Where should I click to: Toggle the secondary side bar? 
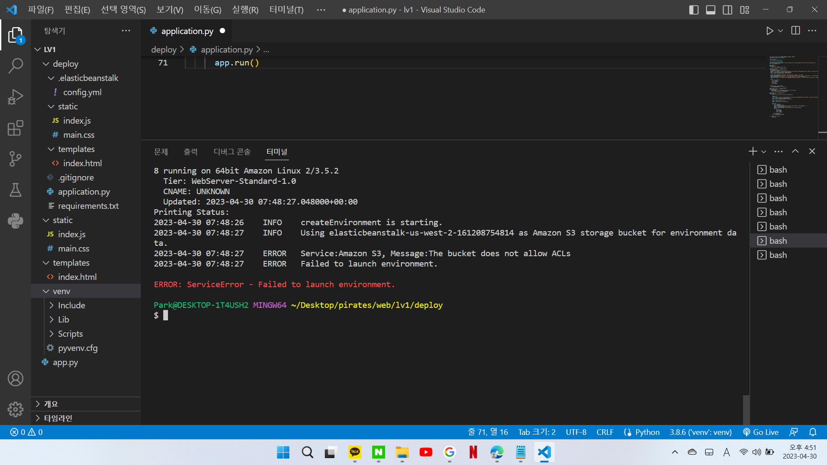coord(728,9)
